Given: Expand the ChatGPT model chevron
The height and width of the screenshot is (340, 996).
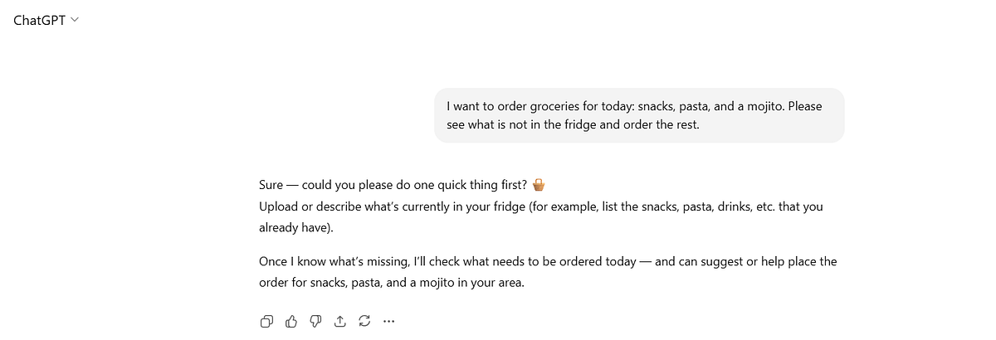Looking at the screenshot, I should [x=75, y=20].
